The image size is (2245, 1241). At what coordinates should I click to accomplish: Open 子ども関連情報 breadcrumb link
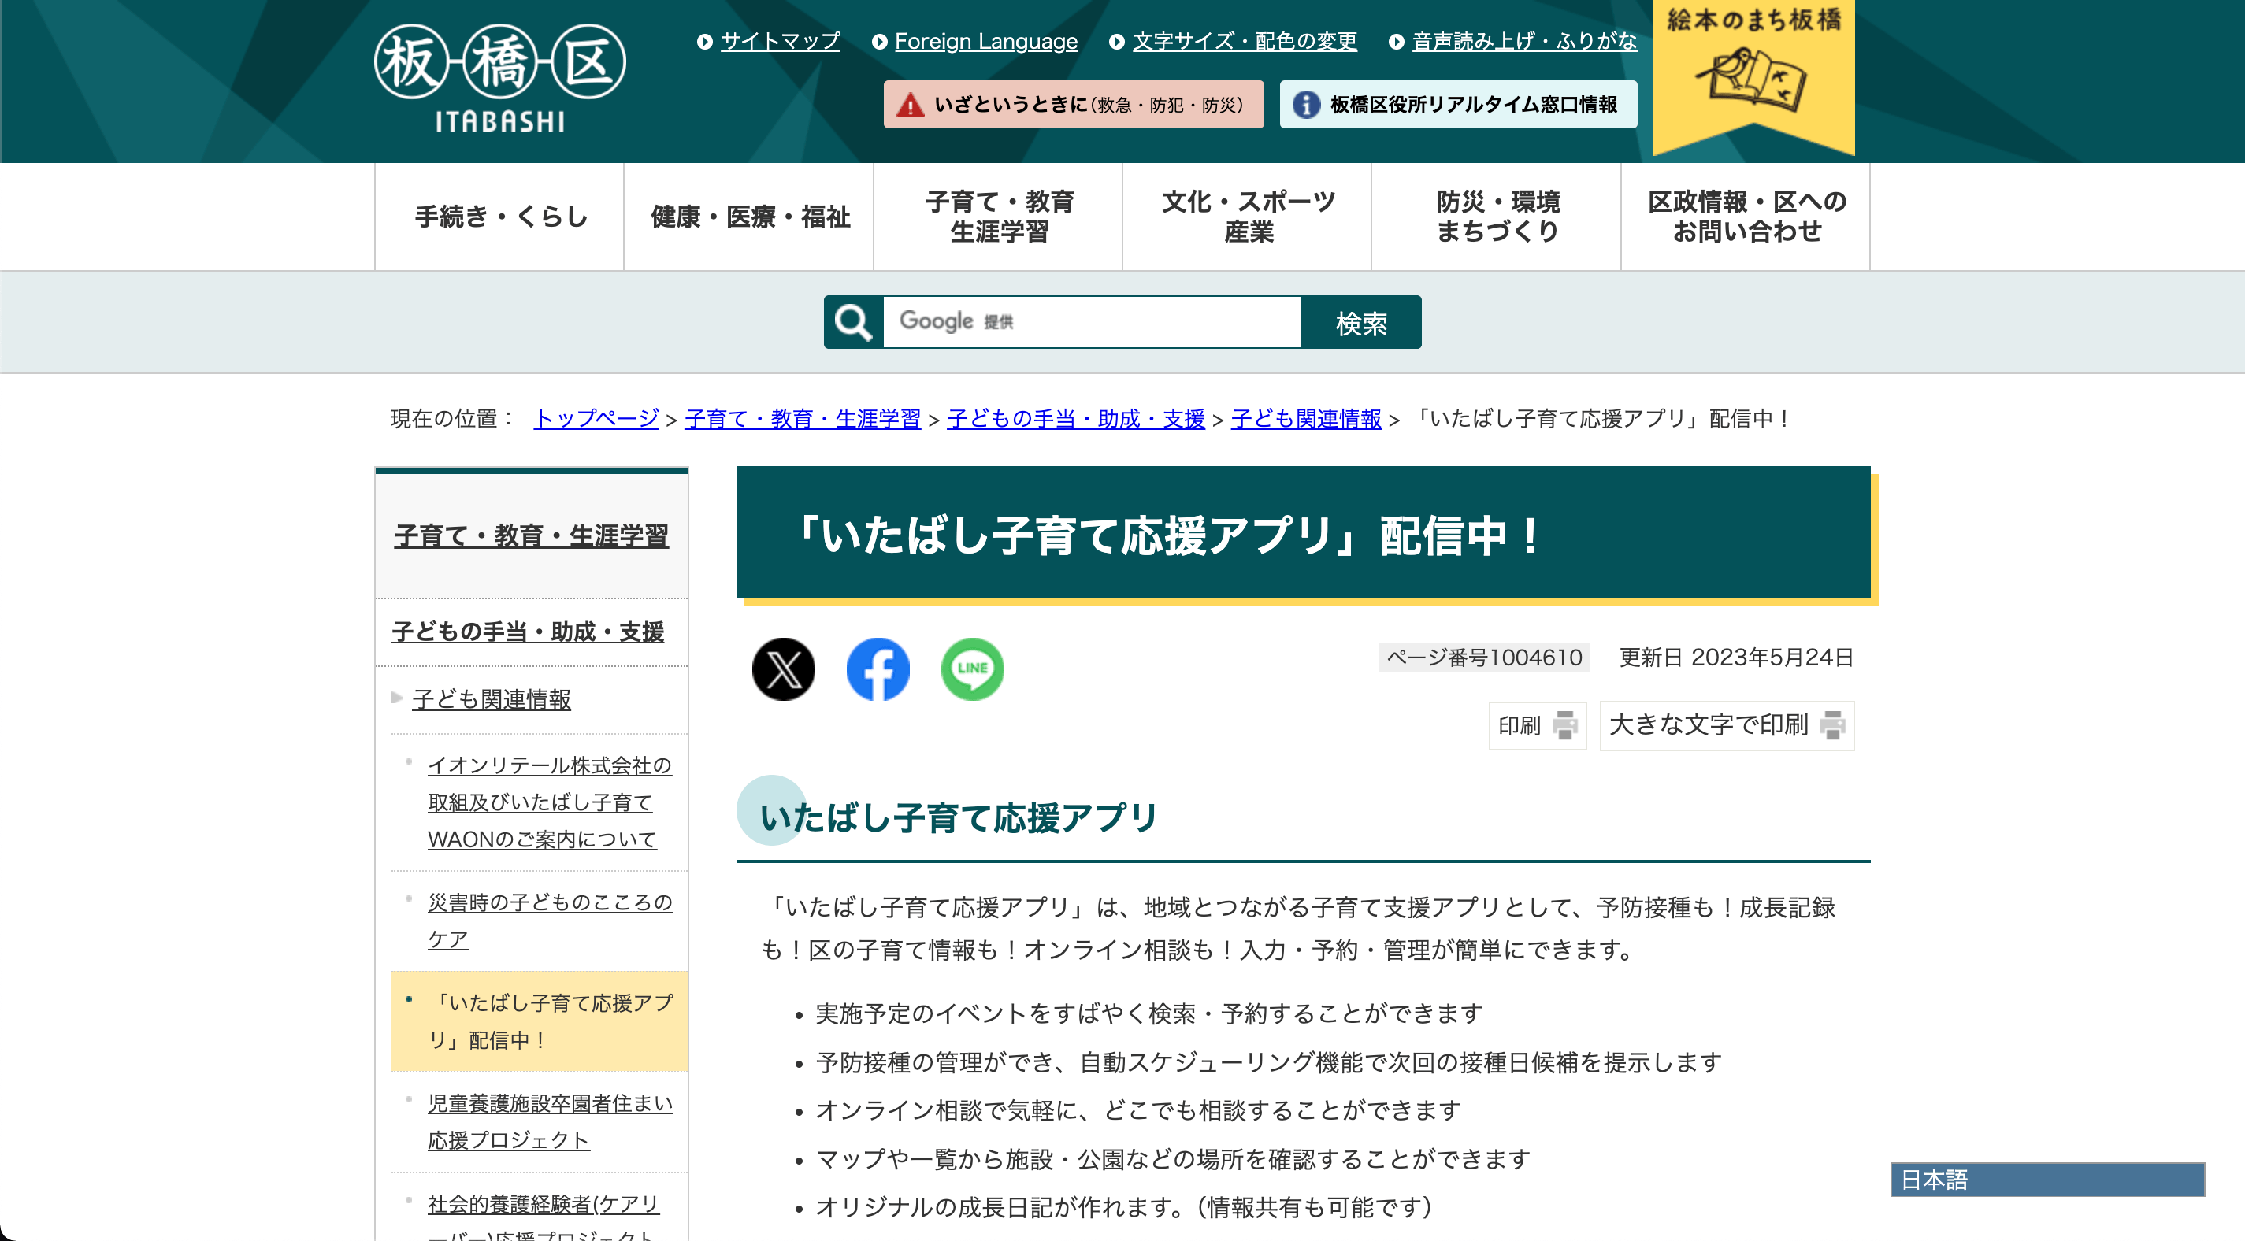(1305, 419)
